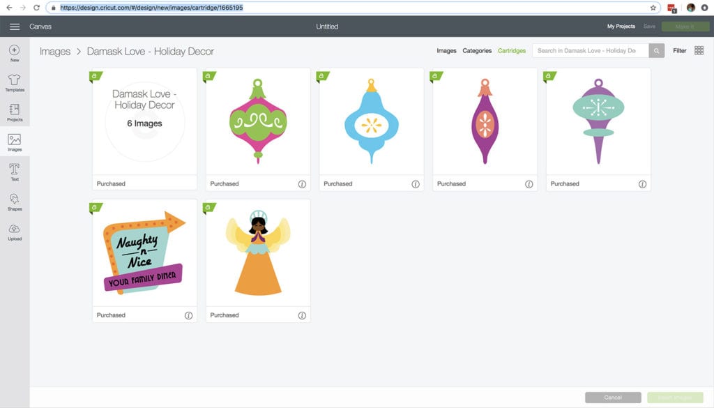Select the Text tool in sidebar

(15, 172)
